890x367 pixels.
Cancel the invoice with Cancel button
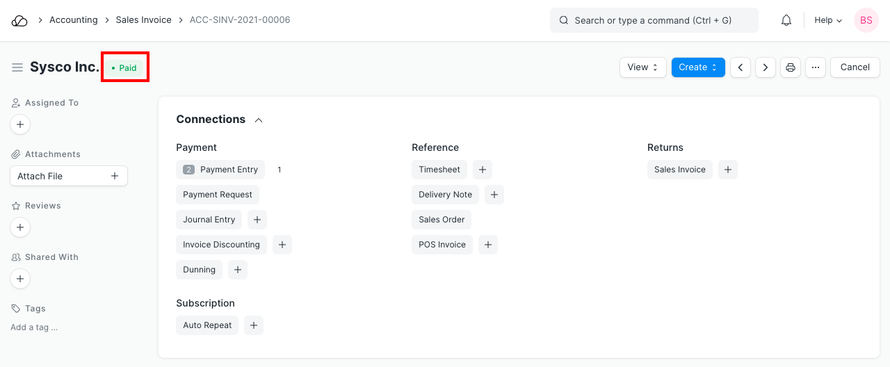pos(855,67)
